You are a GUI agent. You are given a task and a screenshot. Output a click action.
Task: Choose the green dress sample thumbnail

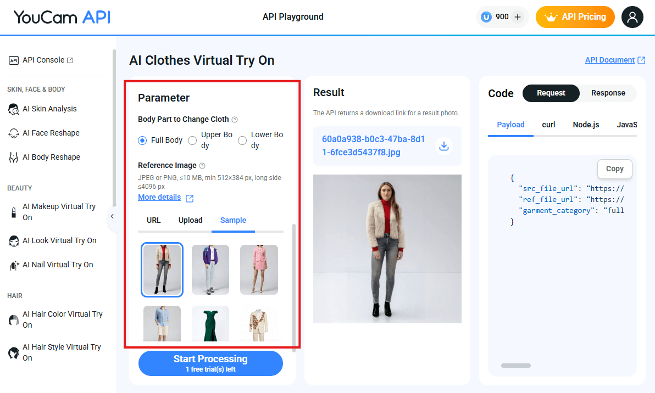click(x=210, y=324)
